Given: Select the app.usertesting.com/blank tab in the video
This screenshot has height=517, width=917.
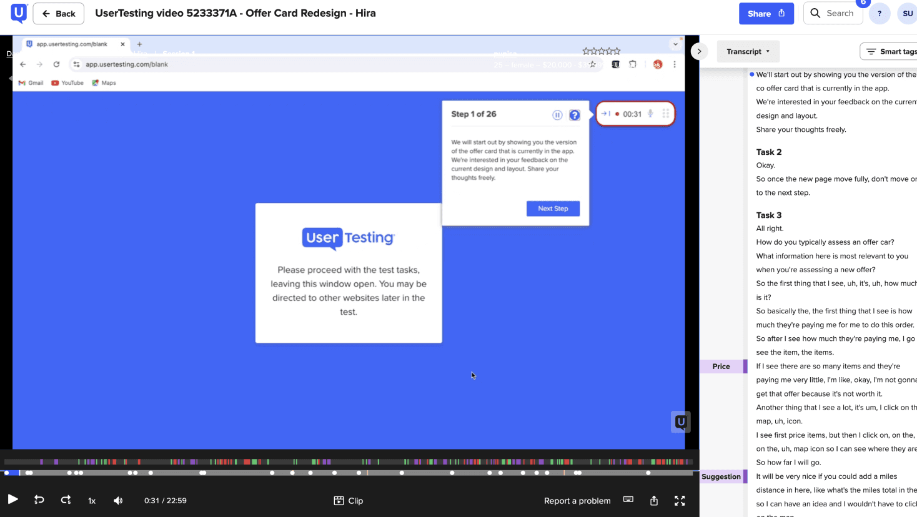Looking at the screenshot, I should [x=75, y=44].
